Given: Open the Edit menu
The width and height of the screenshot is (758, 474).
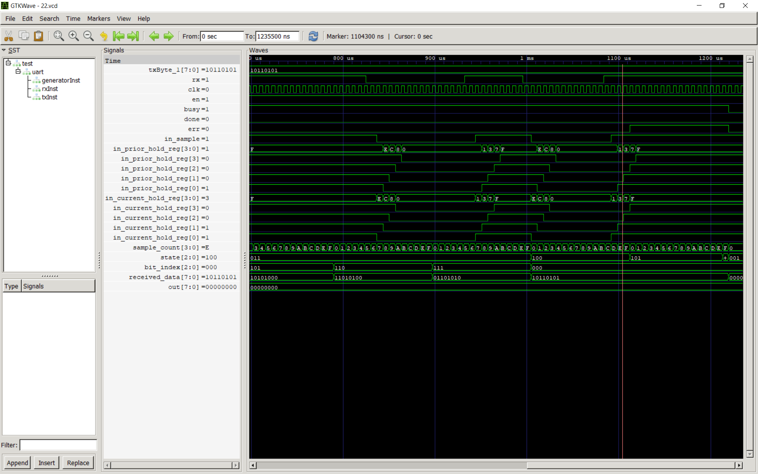Looking at the screenshot, I should coord(27,19).
